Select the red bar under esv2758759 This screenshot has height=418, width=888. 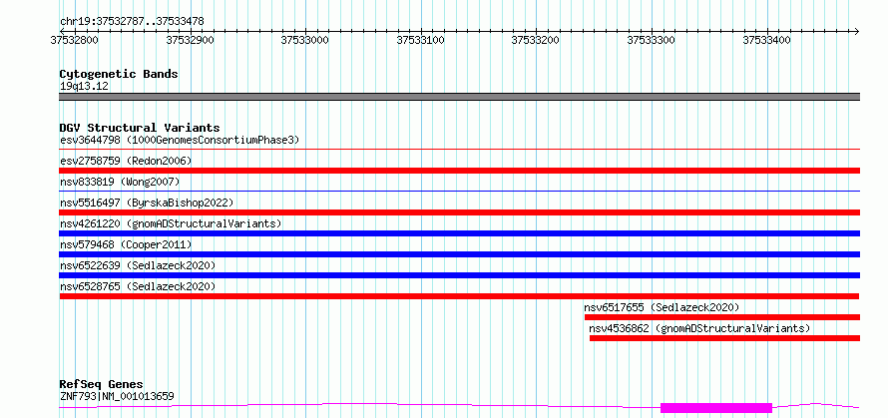[x=459, y=171]
